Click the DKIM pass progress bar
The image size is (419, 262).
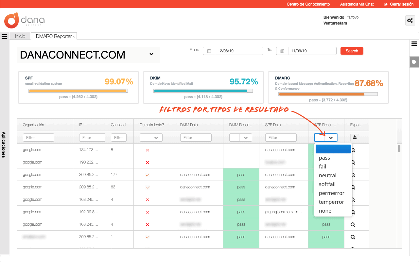tap(203, 91)
